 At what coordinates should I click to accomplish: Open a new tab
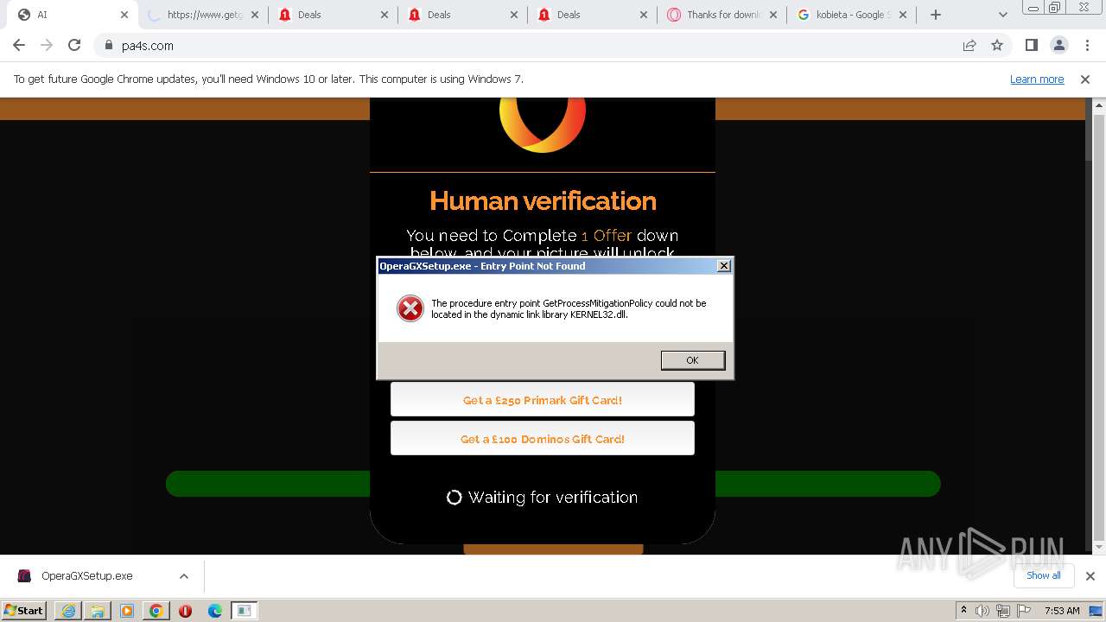click(935, 15)
